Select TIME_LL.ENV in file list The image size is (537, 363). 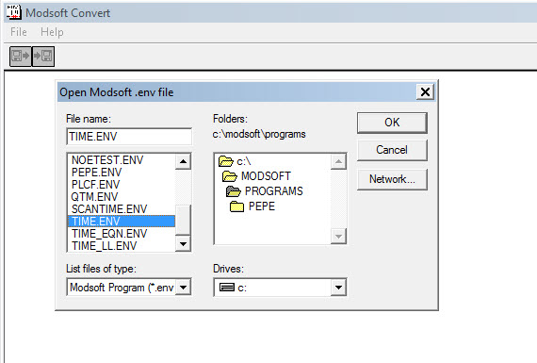coord(122,246)
